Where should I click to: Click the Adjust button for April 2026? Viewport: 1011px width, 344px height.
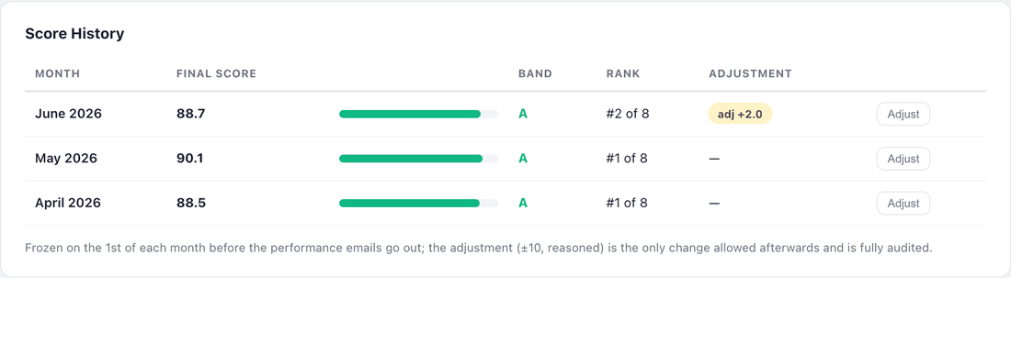point(903,203)
